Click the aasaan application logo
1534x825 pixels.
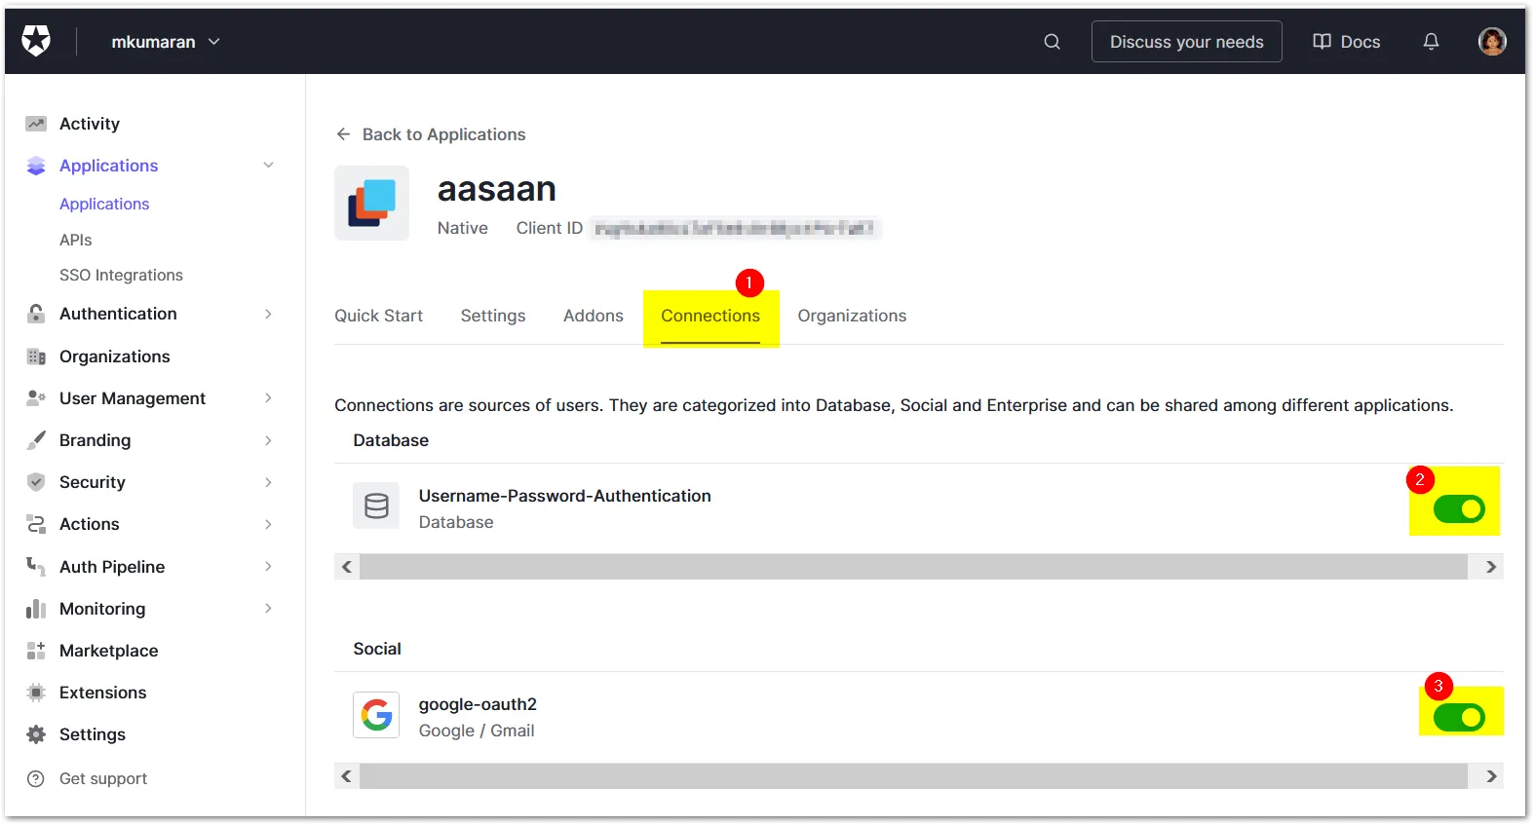[x=372, y=203]
